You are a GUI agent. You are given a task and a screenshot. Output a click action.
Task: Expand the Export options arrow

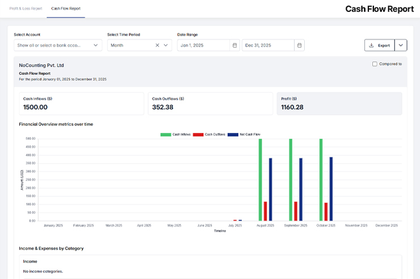coord(401,45)
